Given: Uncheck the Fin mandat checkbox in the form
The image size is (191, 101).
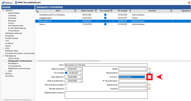Looking at the screenshot, I should [x=66, y=73].
